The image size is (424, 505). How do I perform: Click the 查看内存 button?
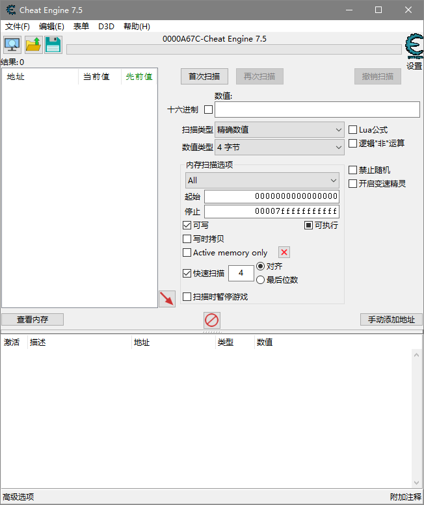click(33, 320)
